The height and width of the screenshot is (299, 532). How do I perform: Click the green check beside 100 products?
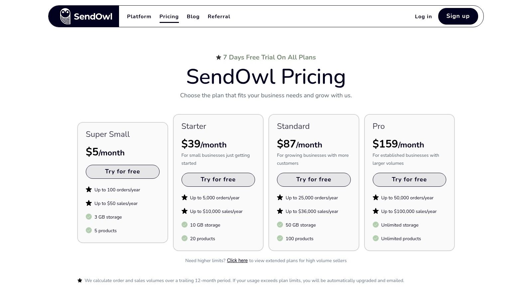click(280, 238)
